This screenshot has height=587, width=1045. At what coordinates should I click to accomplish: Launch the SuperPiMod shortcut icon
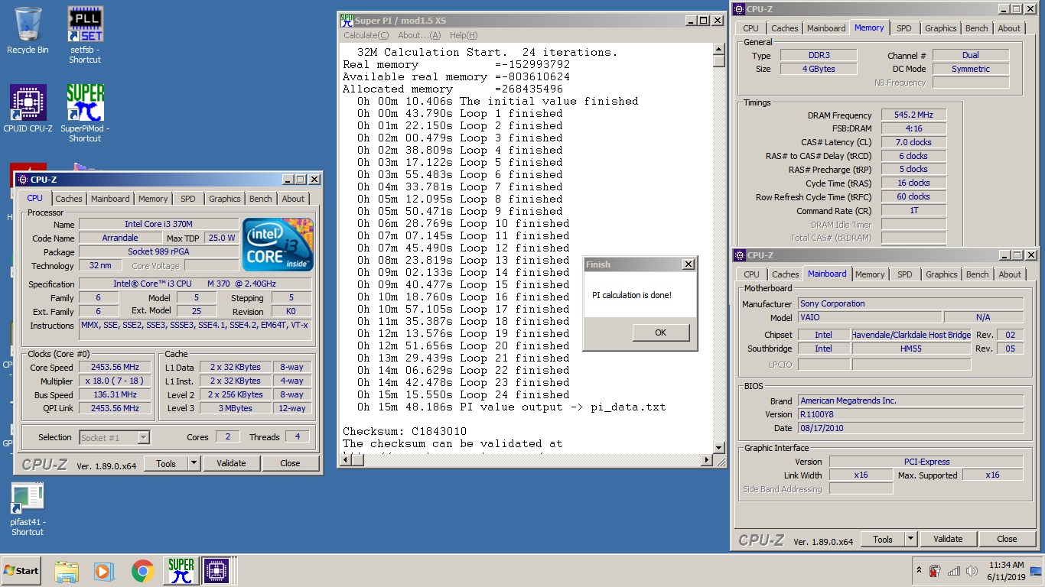(x=85, y=113)
